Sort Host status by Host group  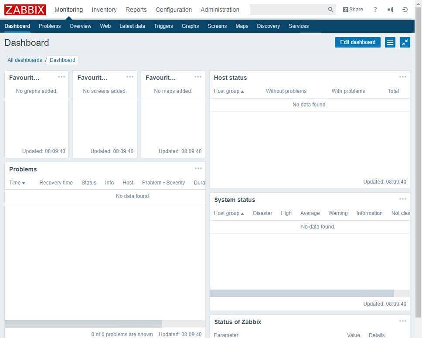[x=228, y=91]
